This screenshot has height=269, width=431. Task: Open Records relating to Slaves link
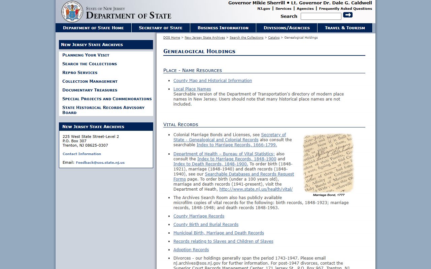223,241
